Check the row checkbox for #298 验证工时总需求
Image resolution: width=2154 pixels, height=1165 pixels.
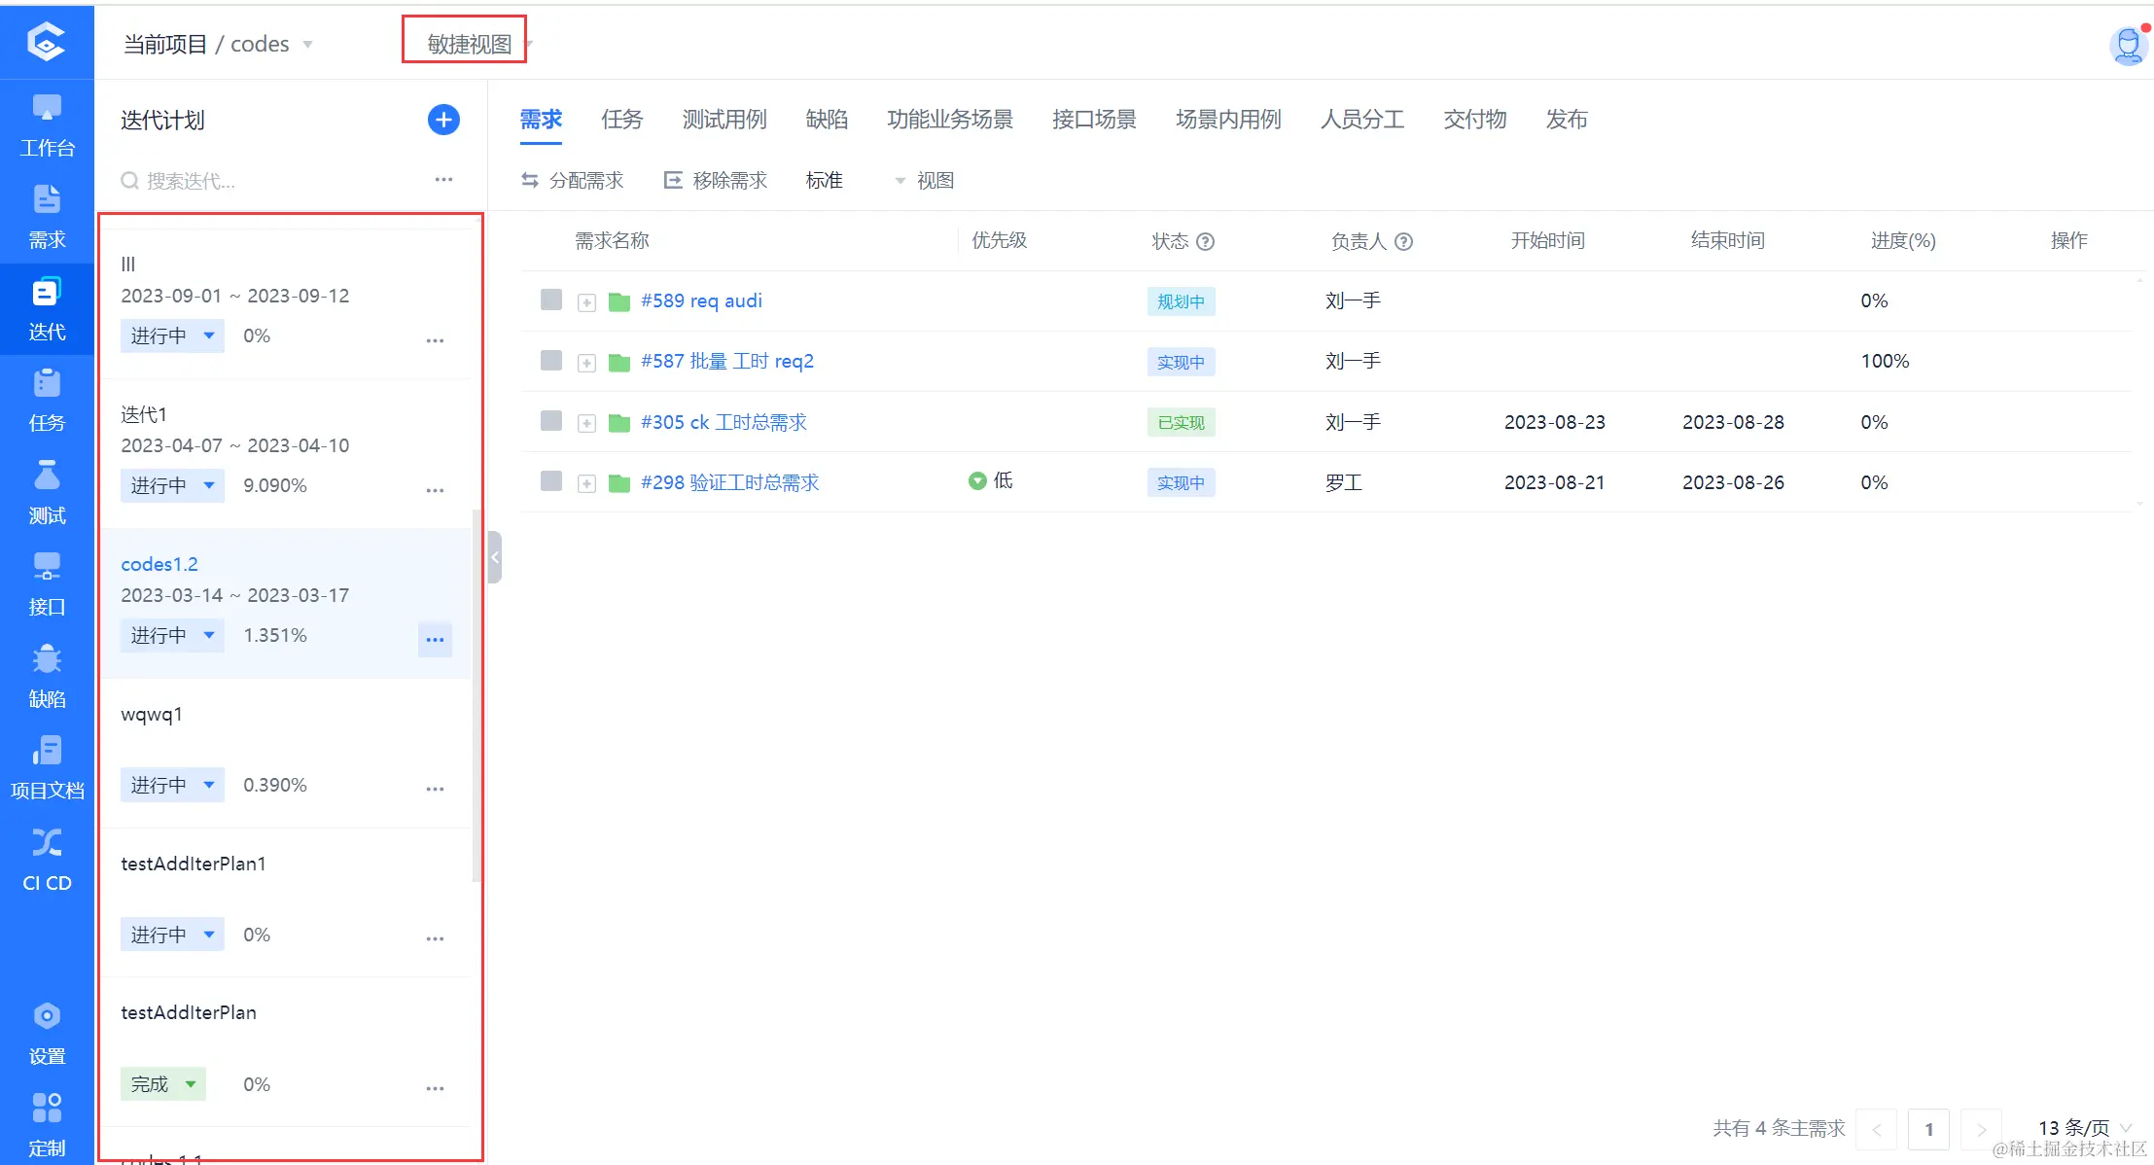[551, 480]
